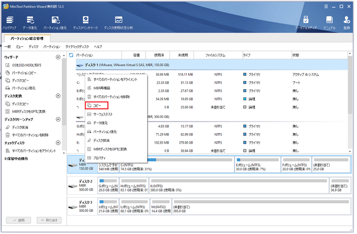Sort by the 状態 column header
Viewport: 357px width, 234px height.
(320, 55)
